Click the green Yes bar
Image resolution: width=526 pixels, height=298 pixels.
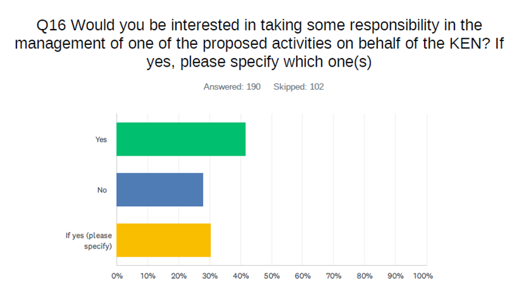pyautogui.click(x=181, y=139)
